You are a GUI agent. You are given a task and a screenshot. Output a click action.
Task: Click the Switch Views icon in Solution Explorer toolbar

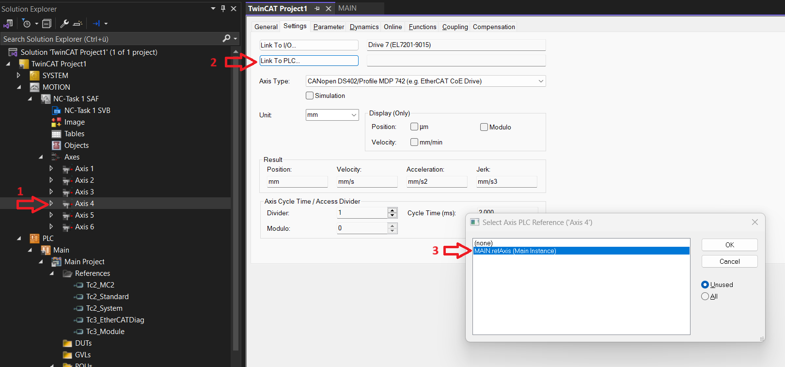coord(8,23)
